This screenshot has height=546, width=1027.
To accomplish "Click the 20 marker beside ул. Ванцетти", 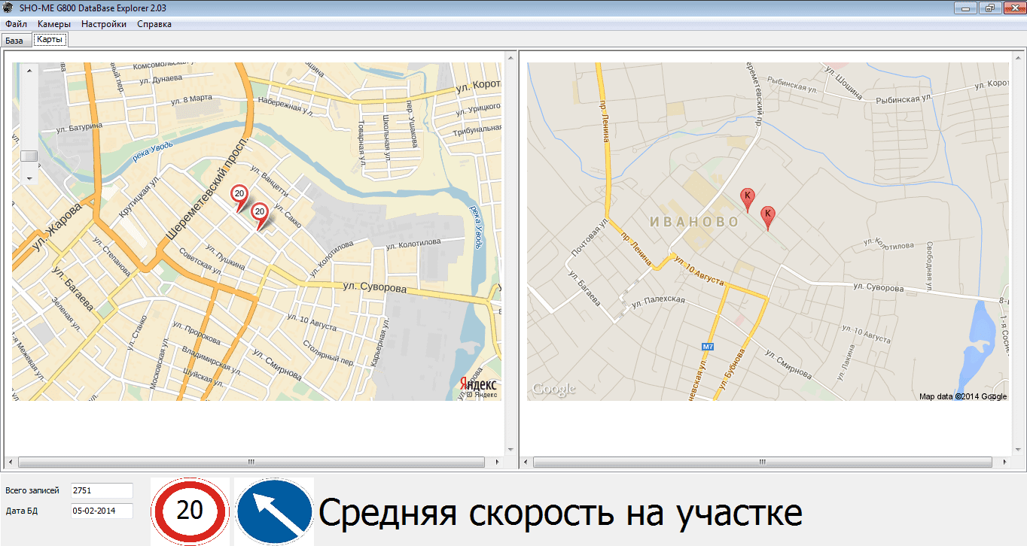I will [239, 195].
